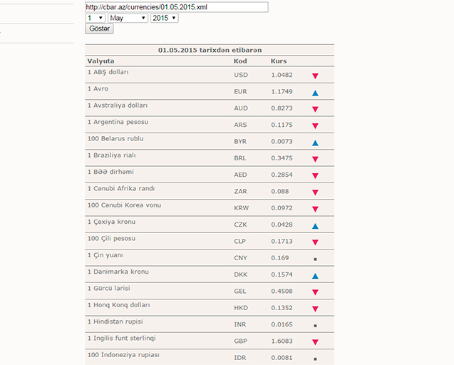Open the month dropdown showing May
This screenshot has height=365, width=454.
[x=128, y=18]
